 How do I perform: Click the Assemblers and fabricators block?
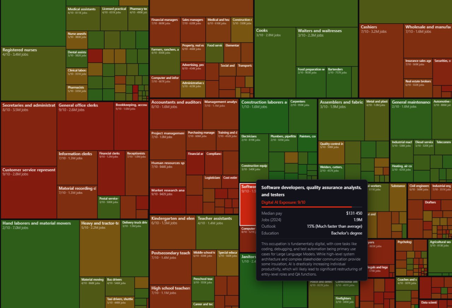pyautogui.click(x=341, y=120)
